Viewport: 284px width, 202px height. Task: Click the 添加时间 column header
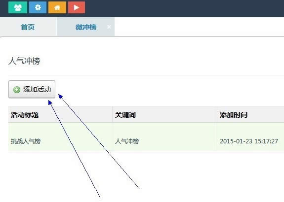(x=234, y=115)
